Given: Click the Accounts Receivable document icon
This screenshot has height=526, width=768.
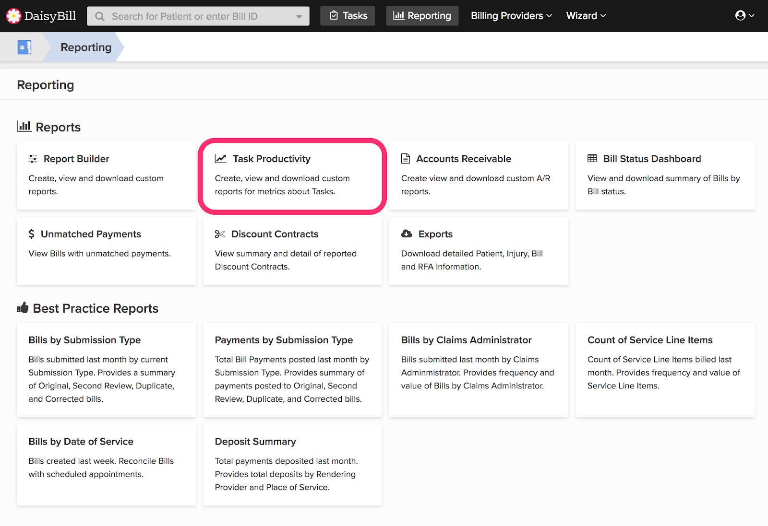Looking at the screenshot, I should (406, 159).
